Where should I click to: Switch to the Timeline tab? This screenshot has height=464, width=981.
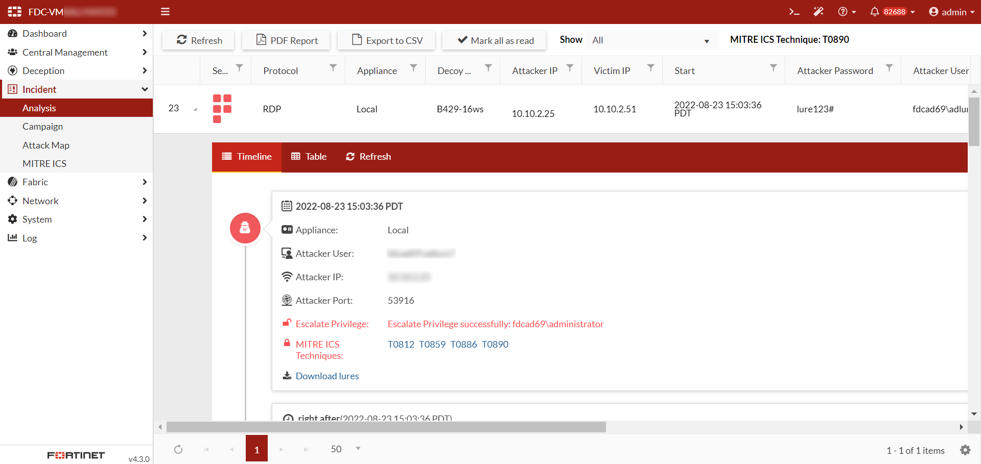[x=247, y=157]
